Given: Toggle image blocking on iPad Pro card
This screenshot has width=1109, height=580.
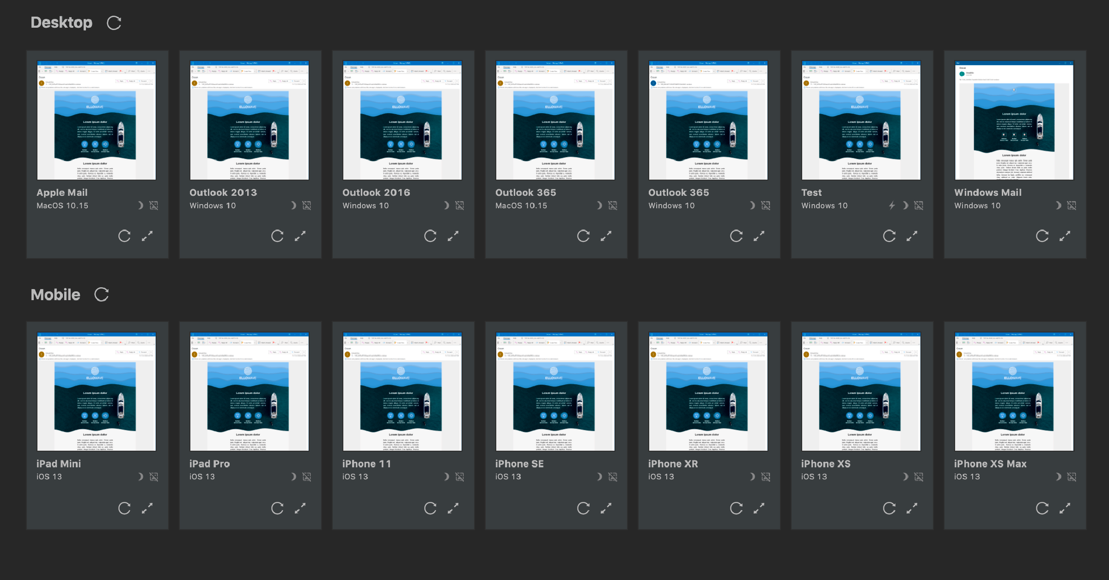Looking at the screenshot, I should click(307, 476).
